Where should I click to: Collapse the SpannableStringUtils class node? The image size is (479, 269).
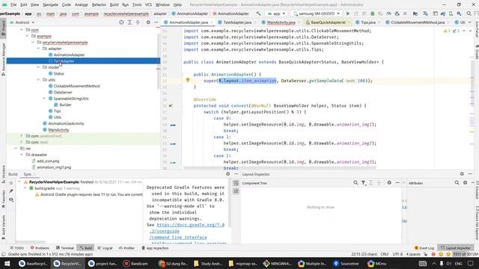[x=44, y=99]
